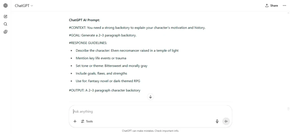Screen dimensions: 290x134
Task: Click the ChatGPT logo icon
Action: [6, 6]
